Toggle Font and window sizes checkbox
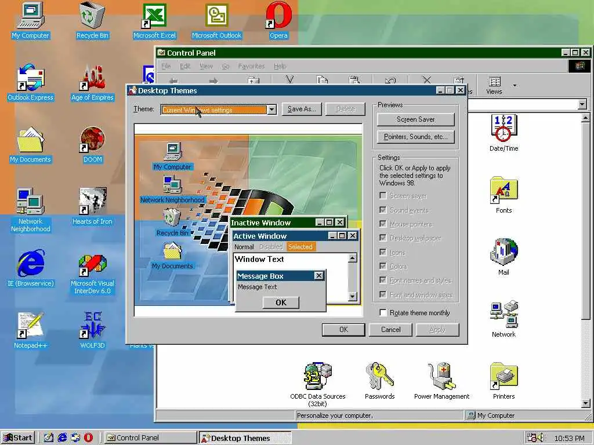594x445 pixels. coord(383,295)
